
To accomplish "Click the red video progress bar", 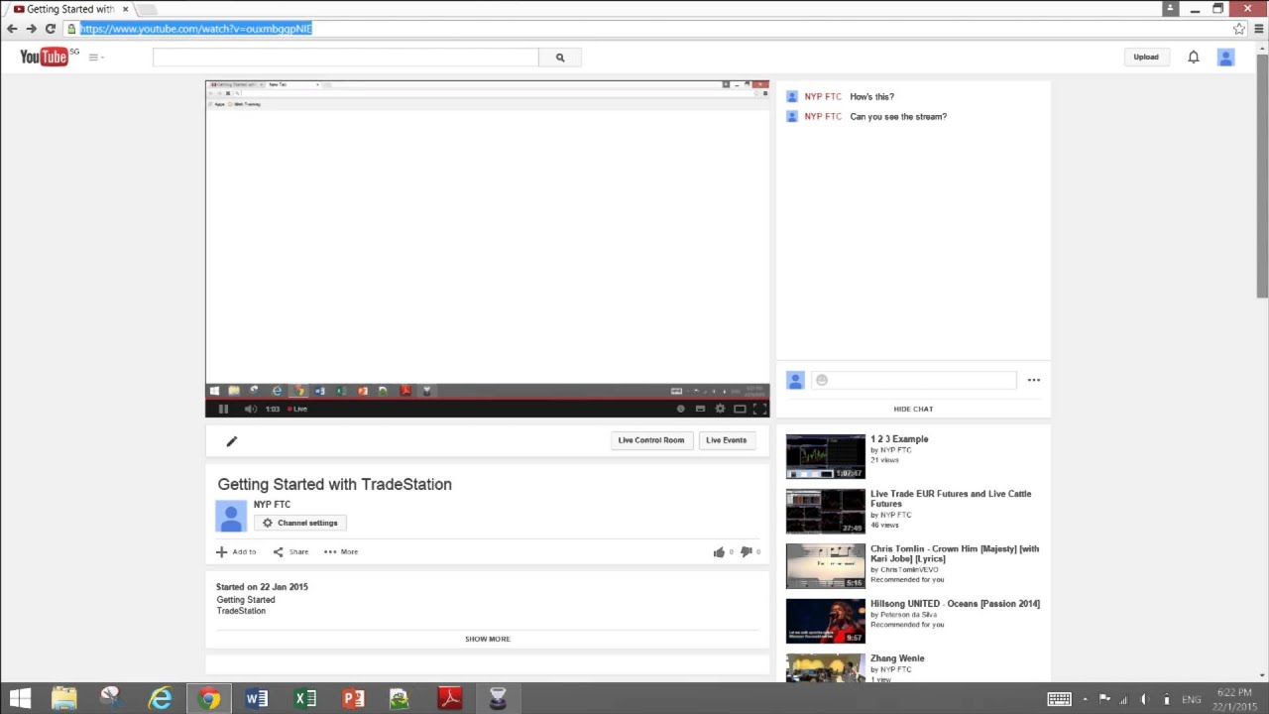I will click(x=487, y=399).
